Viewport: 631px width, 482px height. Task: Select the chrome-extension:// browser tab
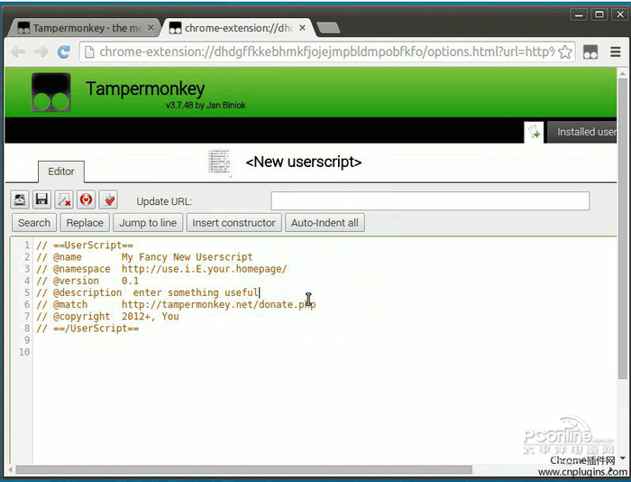coord(236,28)
